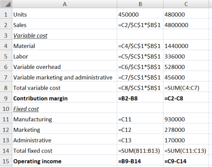Click the Total fixed cost label
The image size is (212, 167).
pyautogui.click(x=33, y=151)
